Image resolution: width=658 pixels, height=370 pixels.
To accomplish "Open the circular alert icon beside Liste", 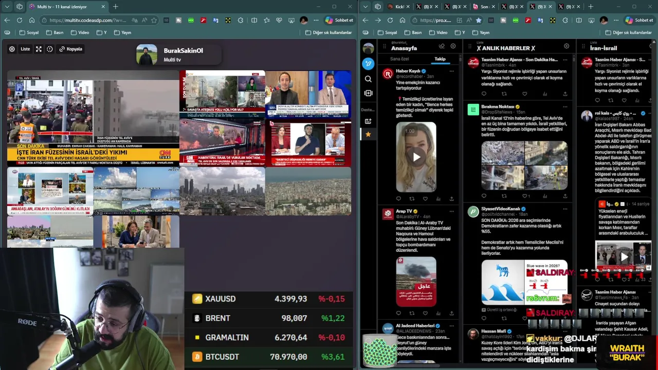I will point(50,49).
